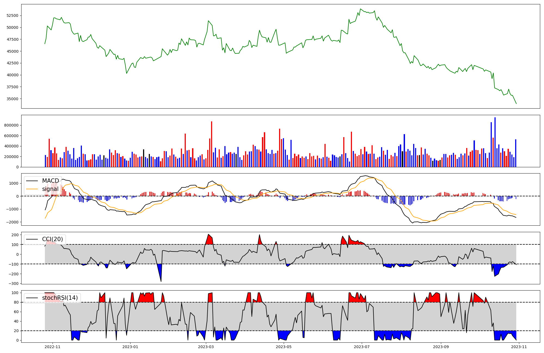Click the -2000 MACD axis label
Viewport: 544px width, 353px height.
(x=12, y=222)
